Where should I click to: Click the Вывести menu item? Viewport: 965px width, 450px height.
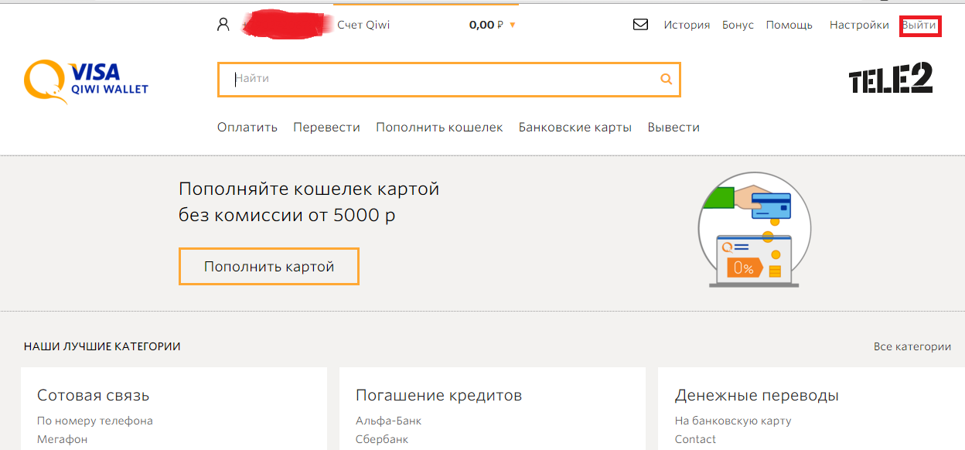click(673, 128)
